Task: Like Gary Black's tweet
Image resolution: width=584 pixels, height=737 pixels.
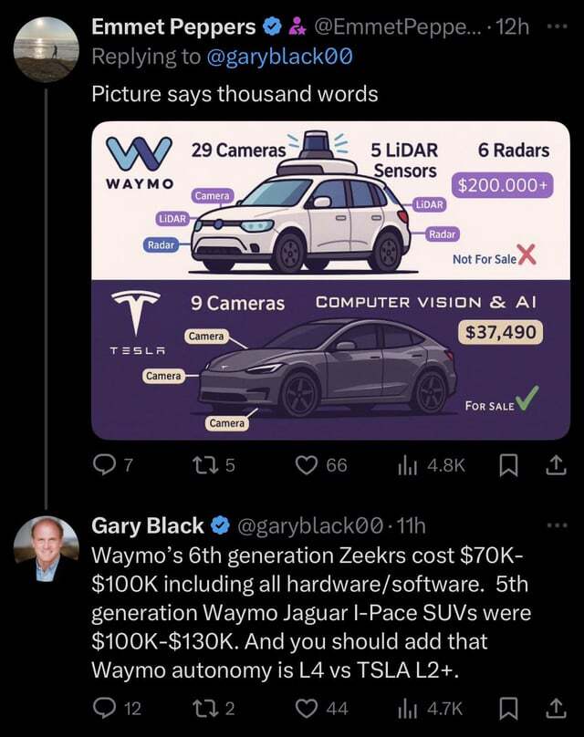Action: tap(309, 708)
